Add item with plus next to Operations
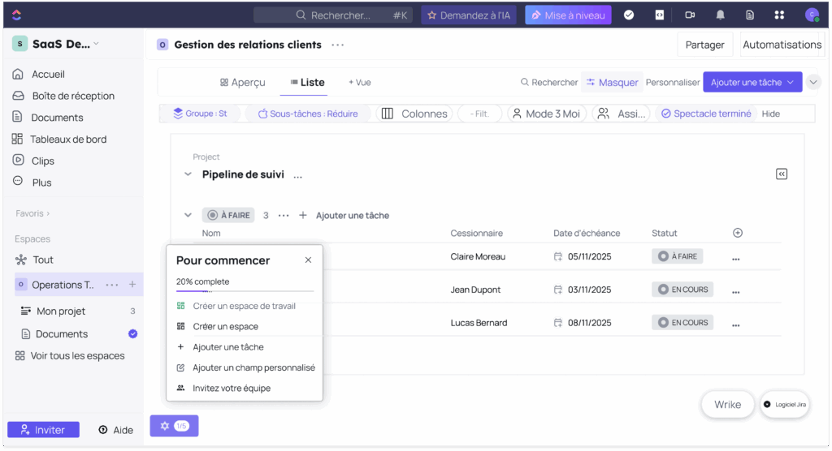Viewport: 832px width, 451px height. 132,285
